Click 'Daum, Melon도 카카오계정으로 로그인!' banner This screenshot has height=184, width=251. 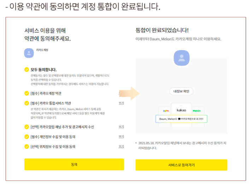point(181,119)
